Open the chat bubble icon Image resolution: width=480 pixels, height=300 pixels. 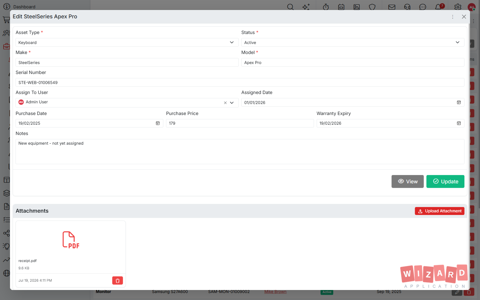point(423,7)
